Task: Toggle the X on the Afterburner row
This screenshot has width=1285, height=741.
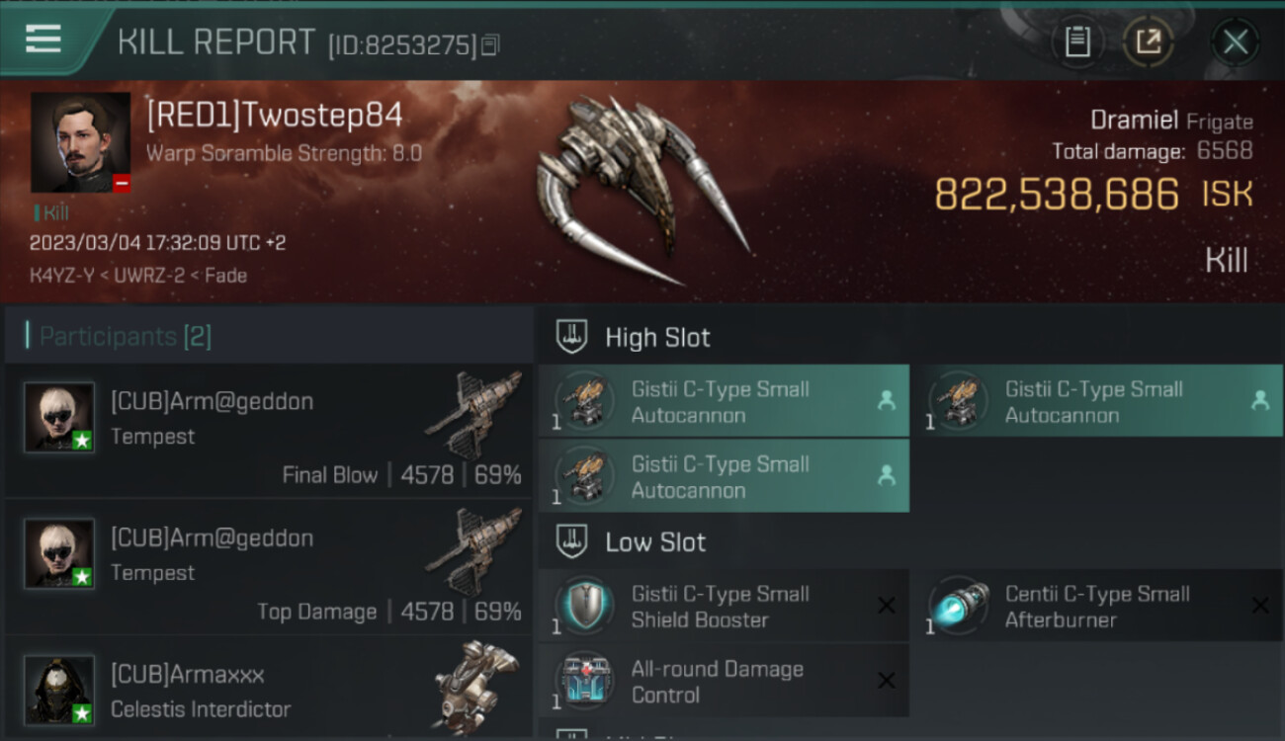Action: [1260, 606]
